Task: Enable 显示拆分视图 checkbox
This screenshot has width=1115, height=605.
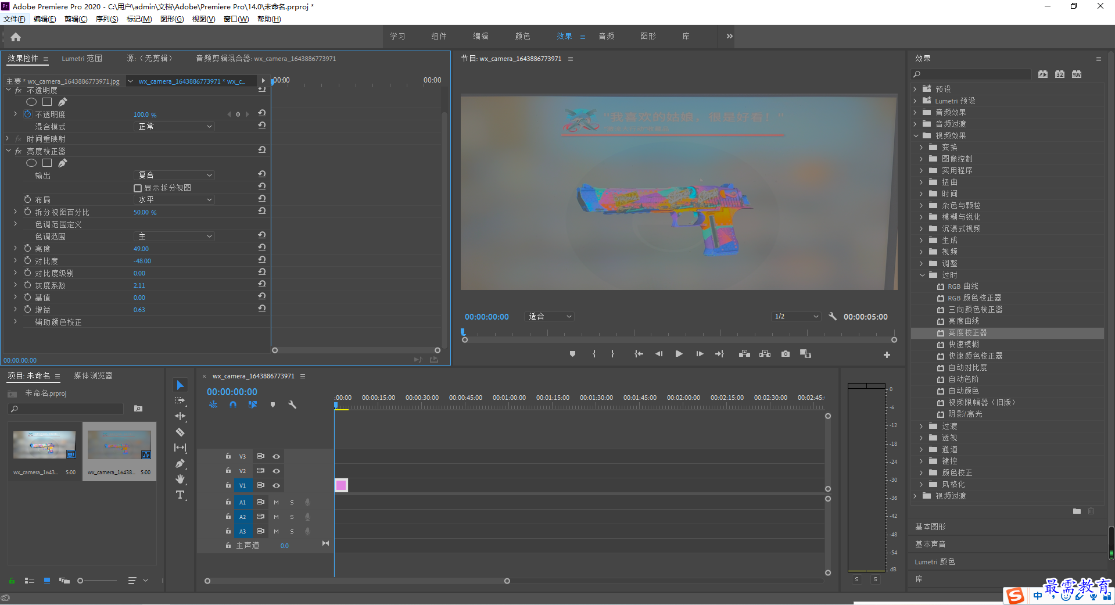Action: tap(138, 188)
